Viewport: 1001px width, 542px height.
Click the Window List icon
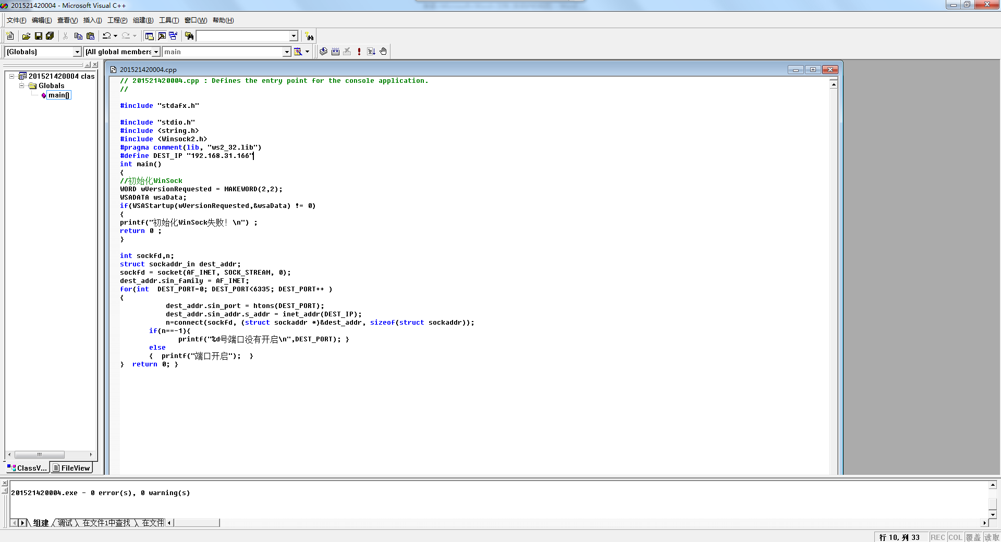pyautogui.click(x=173, y=36)
